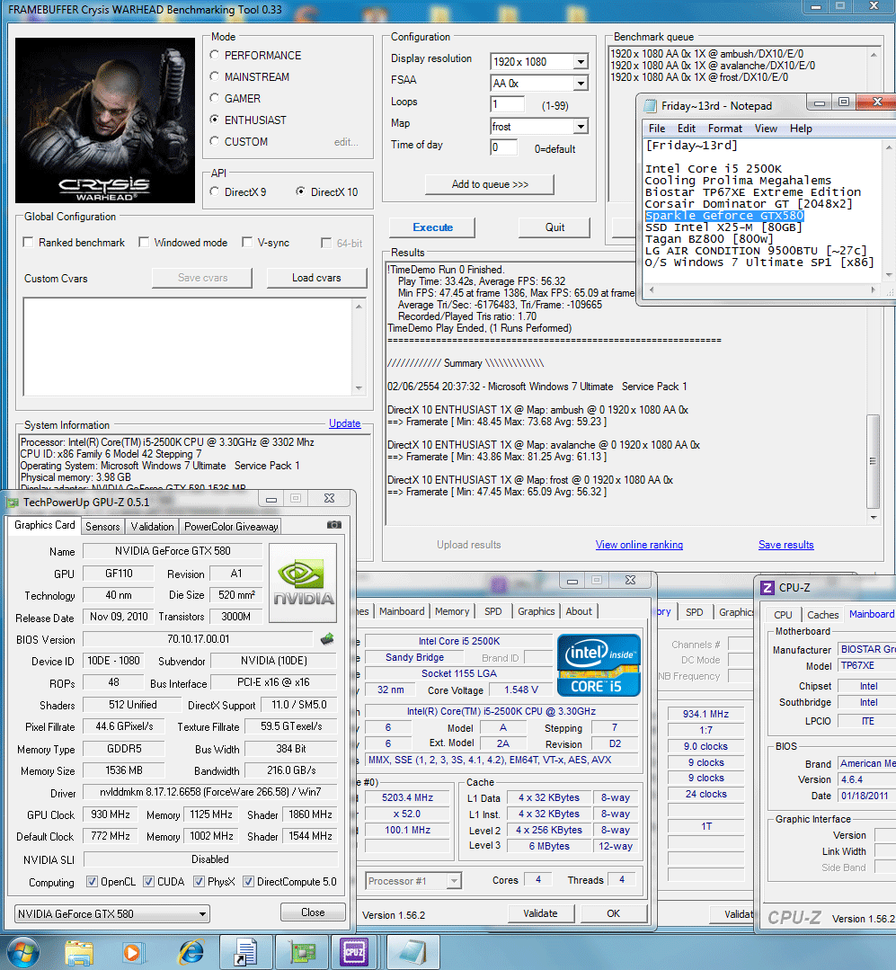
Task: Open the Notepad File menu
Action: [657, 129]
